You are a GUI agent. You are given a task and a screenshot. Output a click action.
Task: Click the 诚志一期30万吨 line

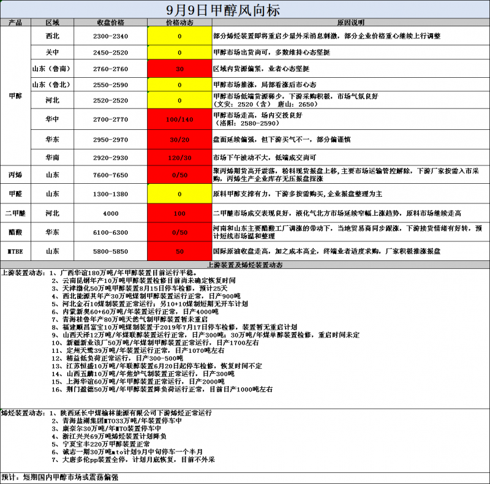pos(127,452)
